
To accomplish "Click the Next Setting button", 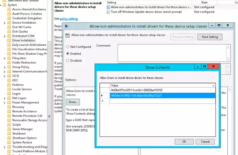I will (x=210, y=37).
